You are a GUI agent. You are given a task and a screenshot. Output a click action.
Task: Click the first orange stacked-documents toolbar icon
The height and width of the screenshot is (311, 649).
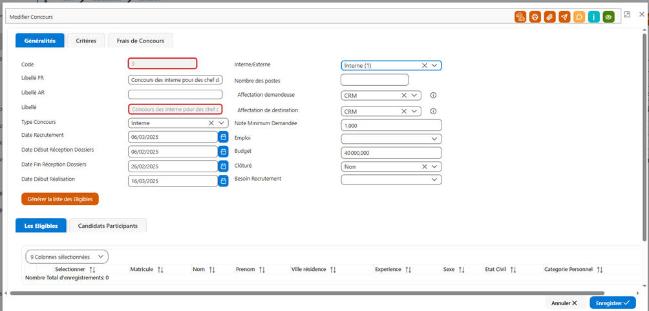(x=520, y=17)
